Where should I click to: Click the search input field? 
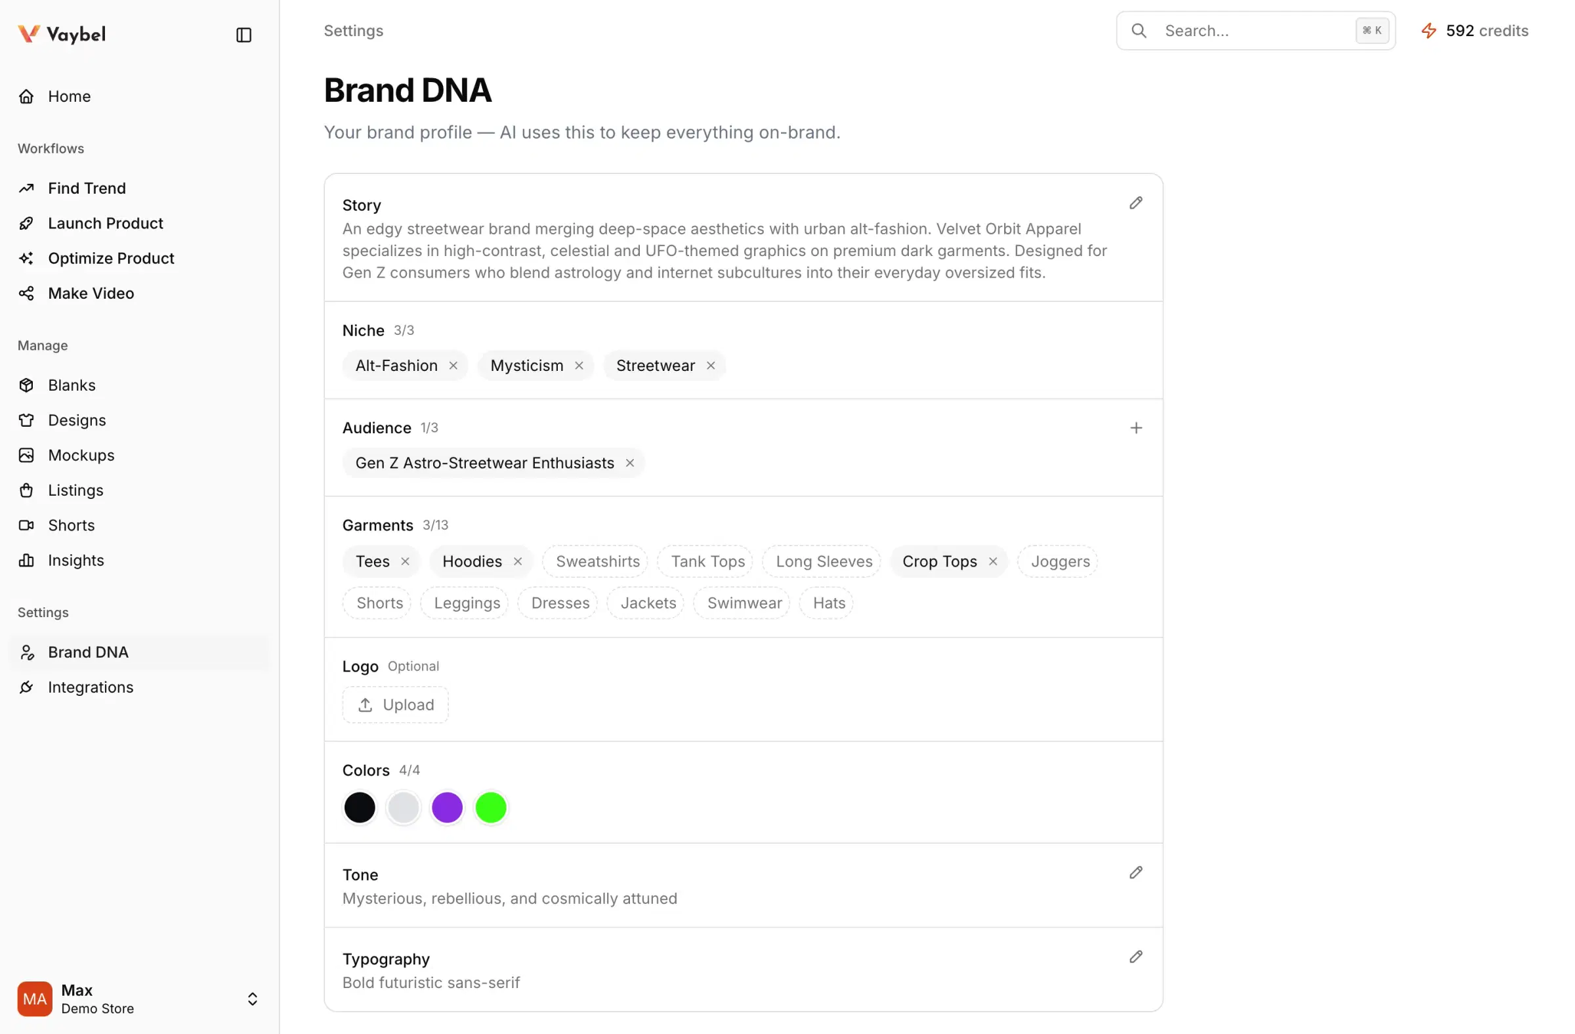1251,30
